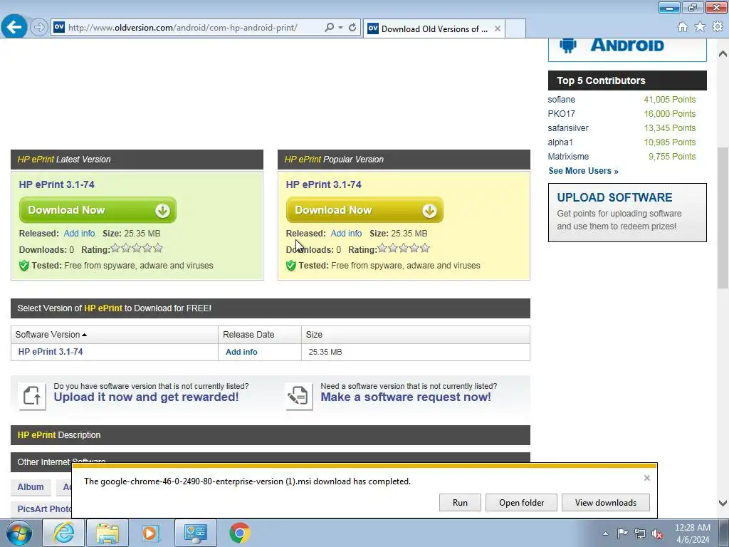Click the control panel taskbar icon

click(195, 533)
